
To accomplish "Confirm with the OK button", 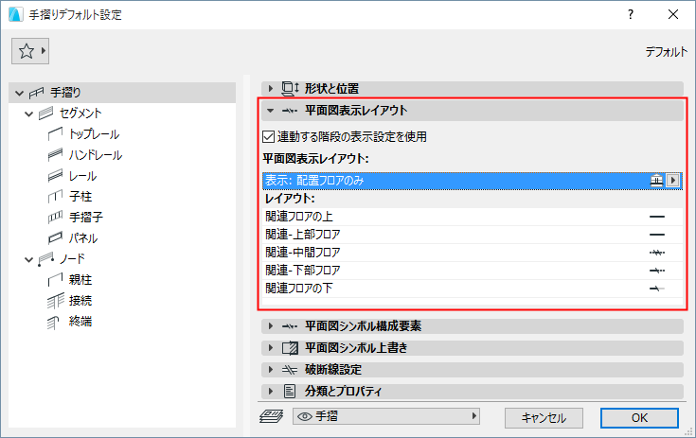I will 639,418.
